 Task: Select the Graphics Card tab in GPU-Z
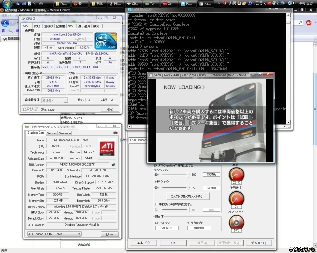[x=36, y=133]
